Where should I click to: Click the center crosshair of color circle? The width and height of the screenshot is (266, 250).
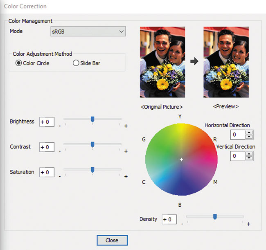click(181, 159)
